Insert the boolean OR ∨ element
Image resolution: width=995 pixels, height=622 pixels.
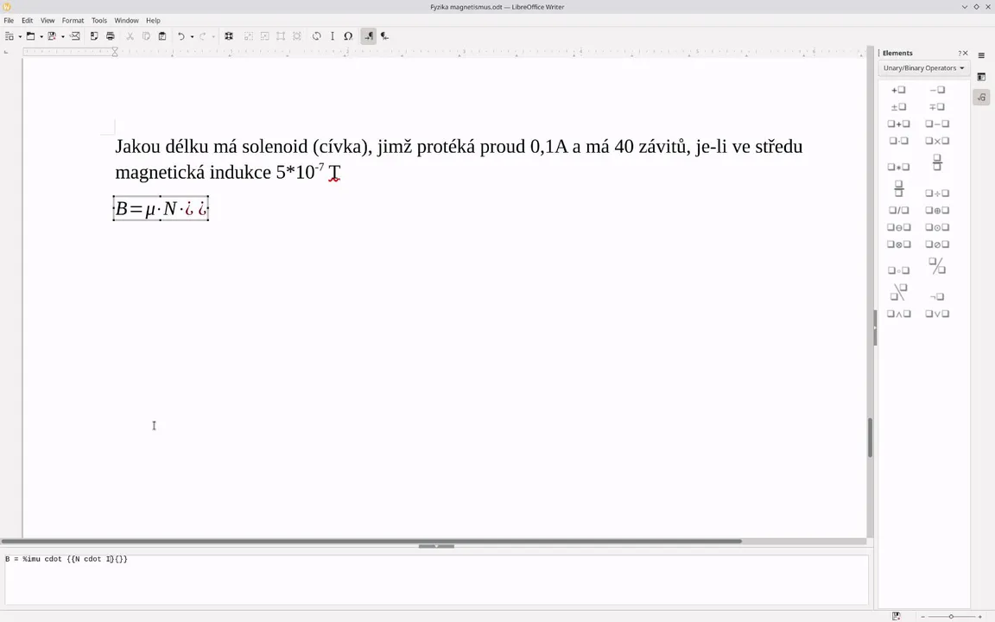(937, 314)
